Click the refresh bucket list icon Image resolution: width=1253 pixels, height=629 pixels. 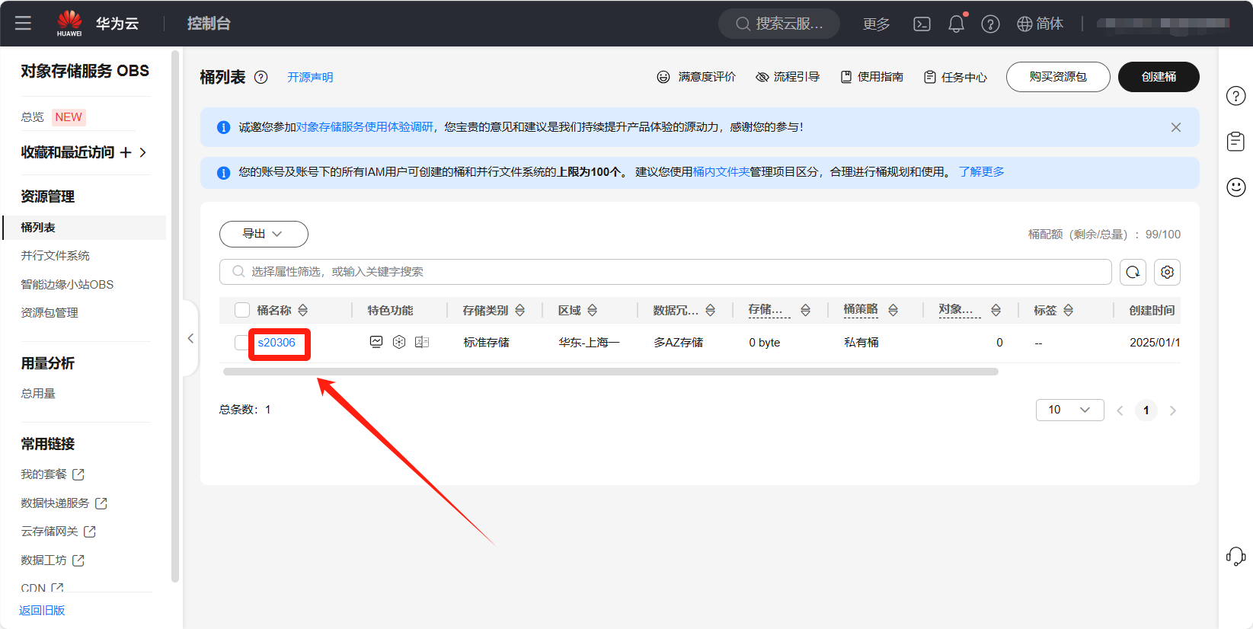pyautogui.click(x=1133, y=272)
